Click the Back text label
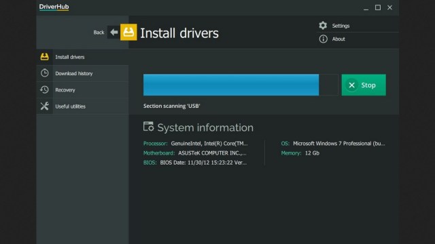Viewport: 435px width, 244px height. pyautogui.click(x=99, y=33)
